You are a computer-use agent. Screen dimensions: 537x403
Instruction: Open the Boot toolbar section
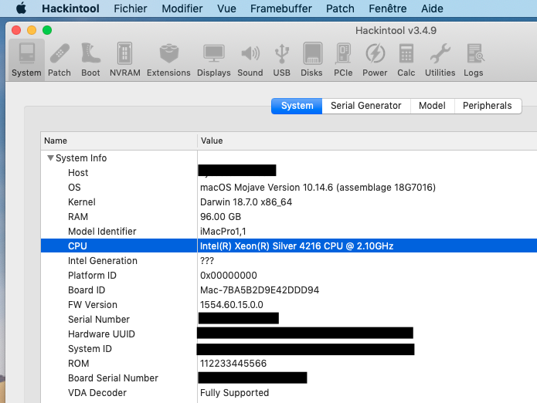[90, 60]
